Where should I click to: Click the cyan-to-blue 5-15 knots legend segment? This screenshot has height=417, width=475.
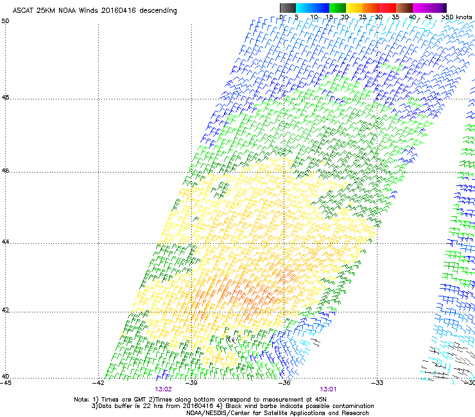[x=313, y=8]
